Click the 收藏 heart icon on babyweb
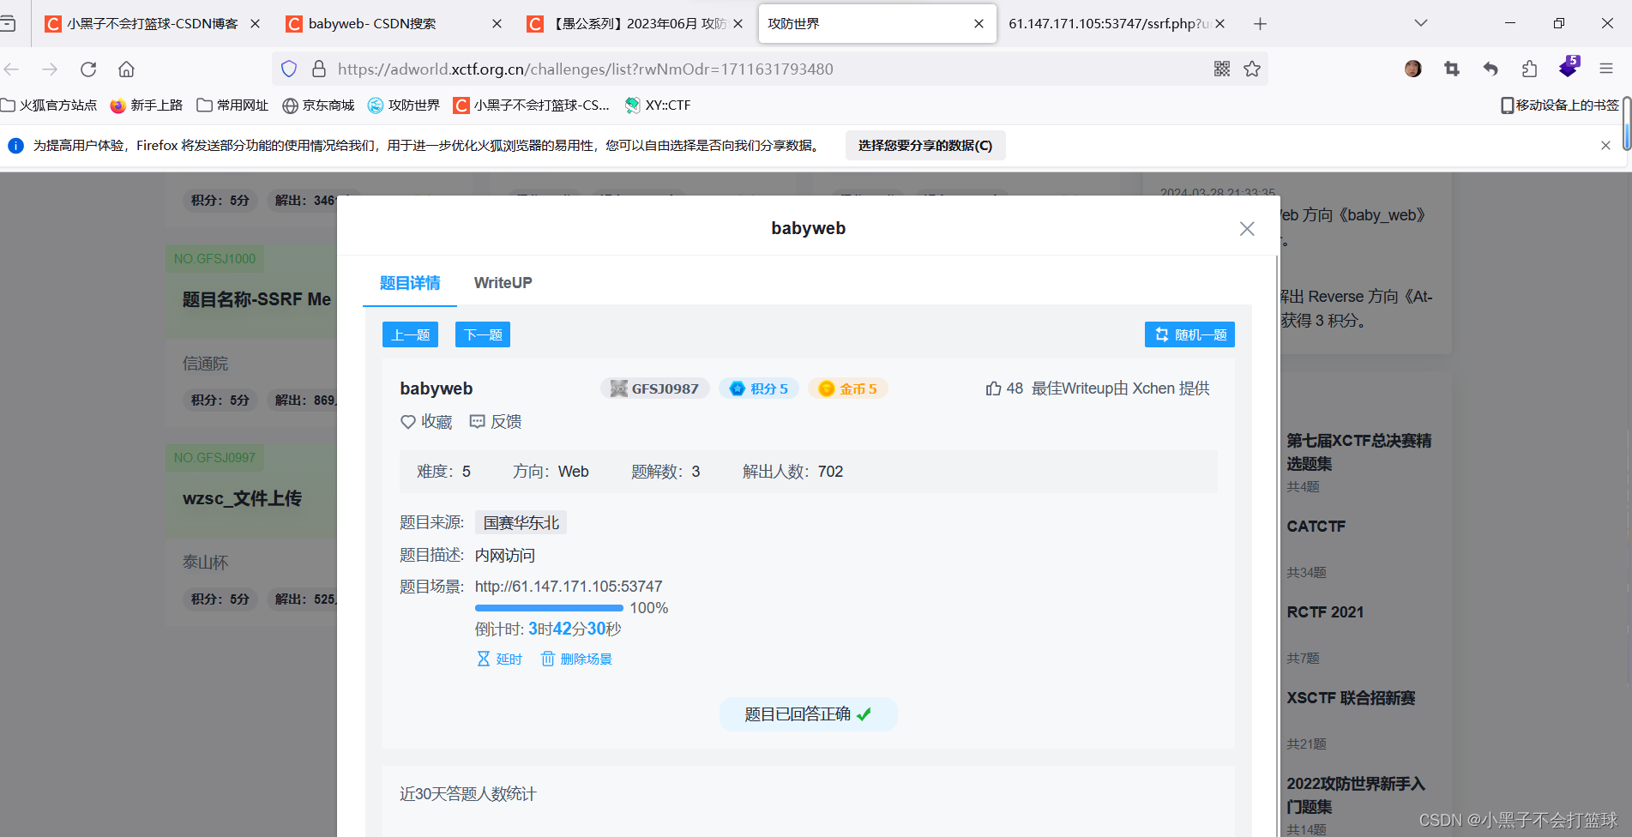 [407, 421]
